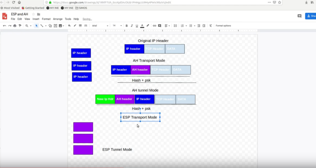
Task: Click the Undo icon in toolbar
Action: coord(4,26)
